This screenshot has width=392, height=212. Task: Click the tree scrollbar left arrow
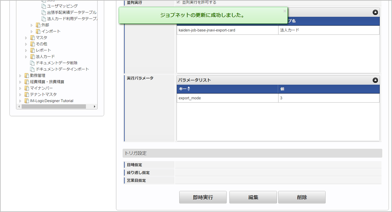(19, 107)
